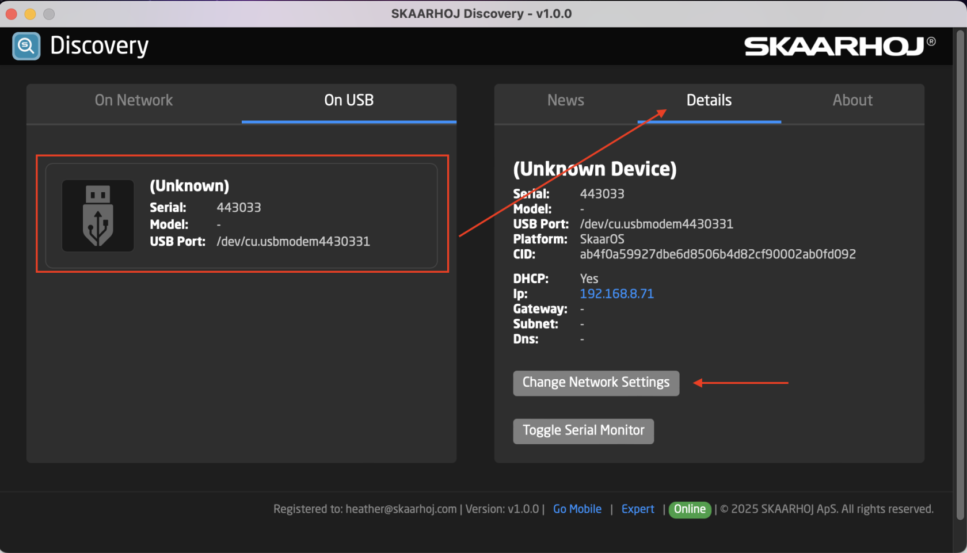
Task: Open the About tab
Action: 852,101
